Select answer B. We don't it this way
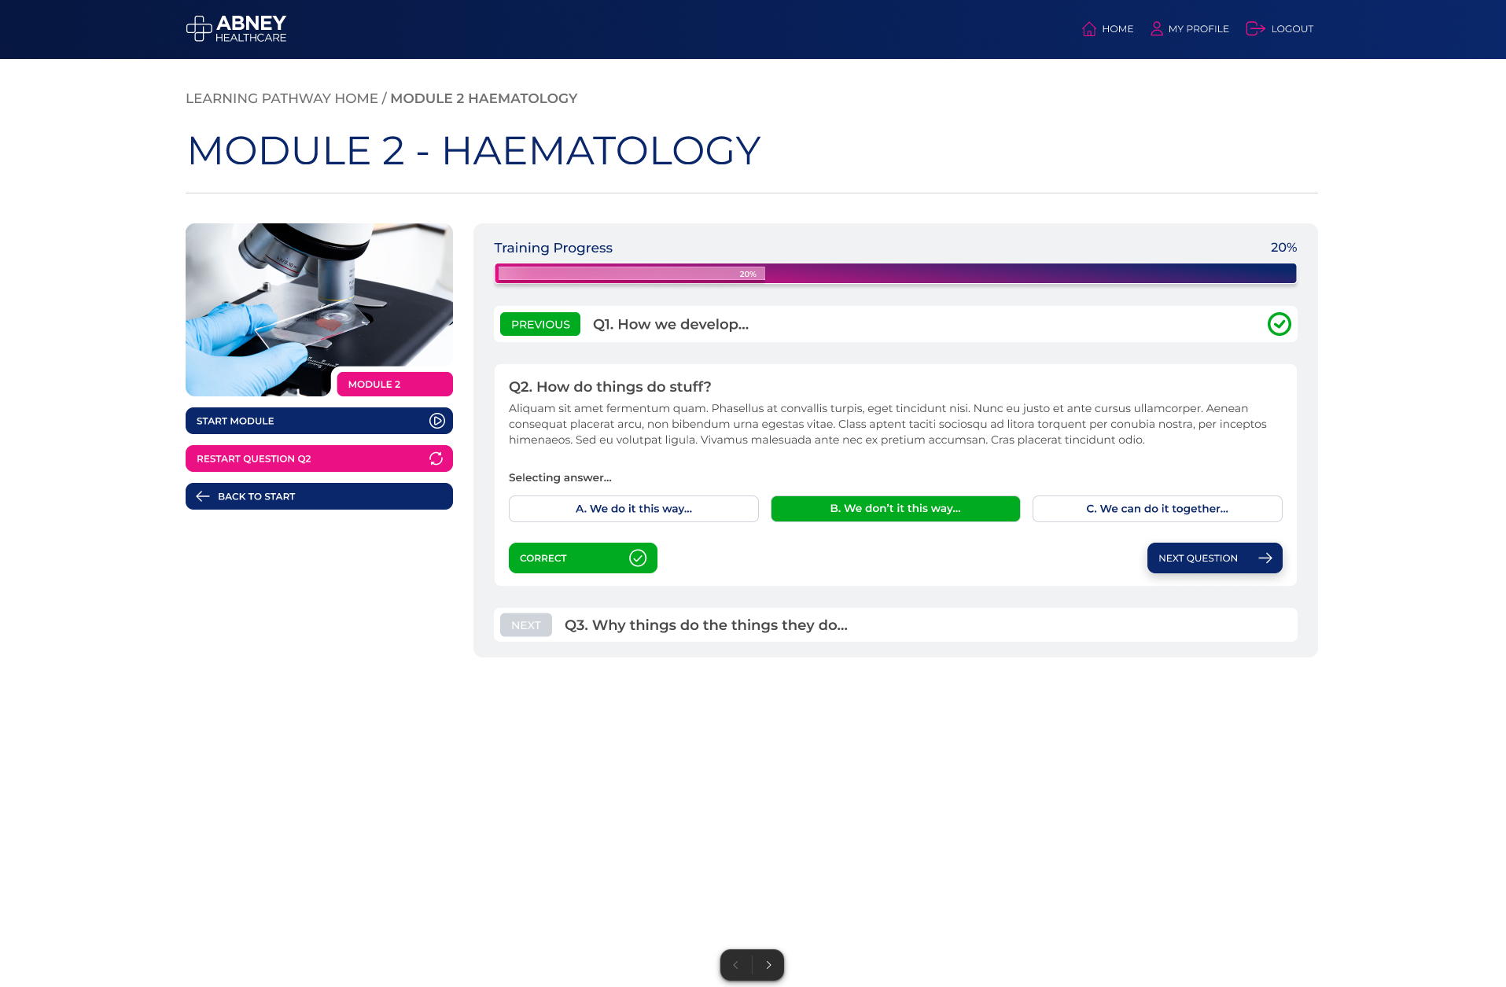The height and width of the screenshot is (987, 1506). (x=896, y=509)
